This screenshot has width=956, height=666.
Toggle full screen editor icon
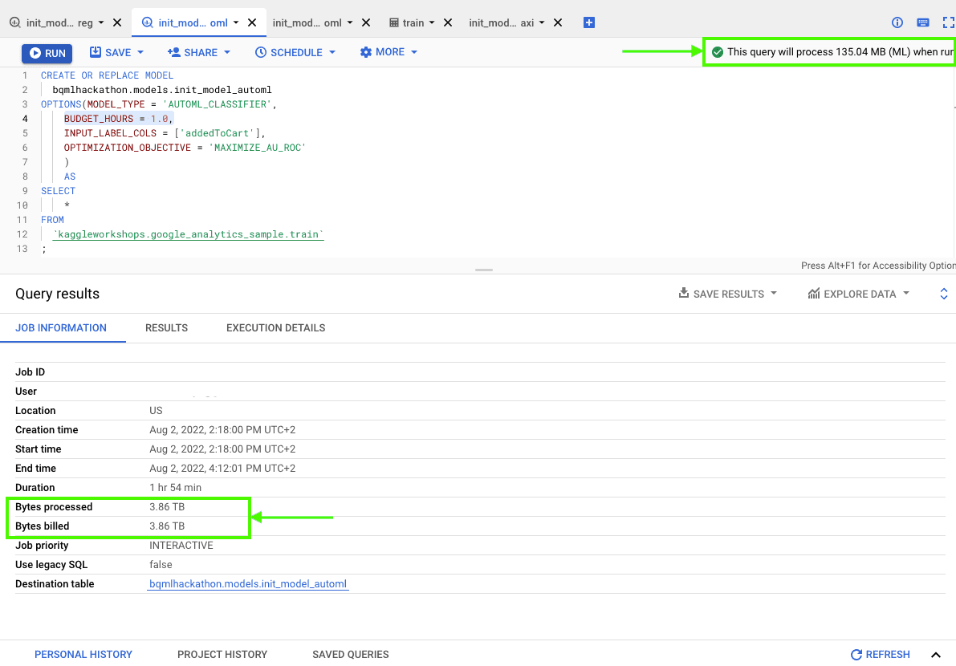(949, 22)
